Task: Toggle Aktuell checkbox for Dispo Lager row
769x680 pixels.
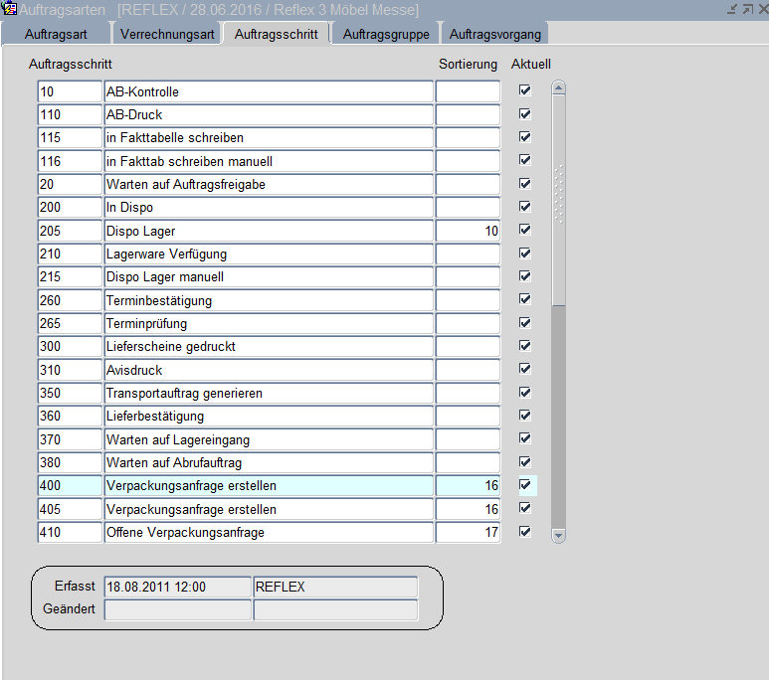Action: [x=525, y=230]
